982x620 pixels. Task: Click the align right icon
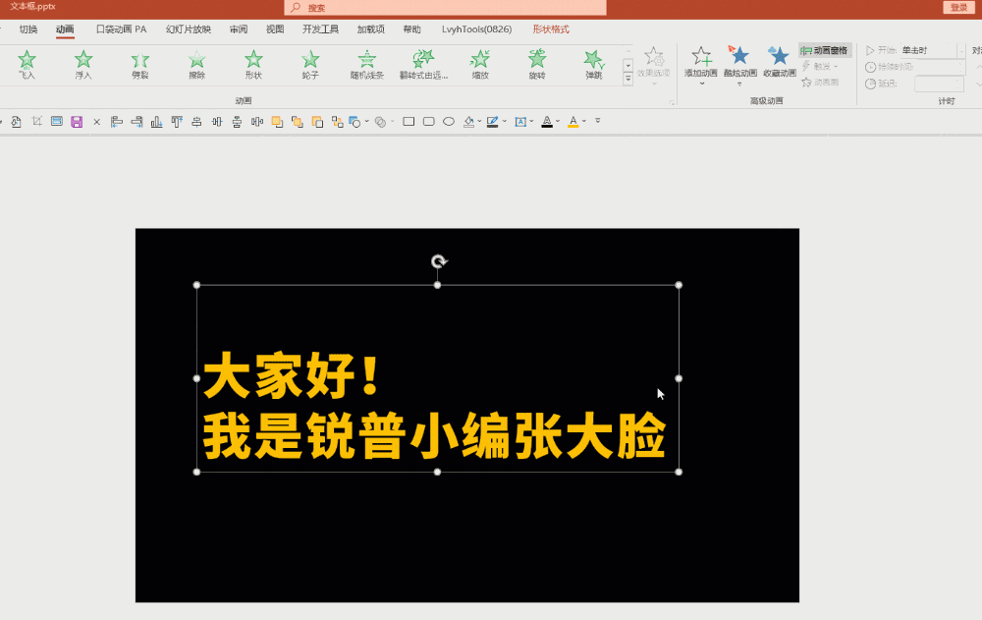[136, 122]
